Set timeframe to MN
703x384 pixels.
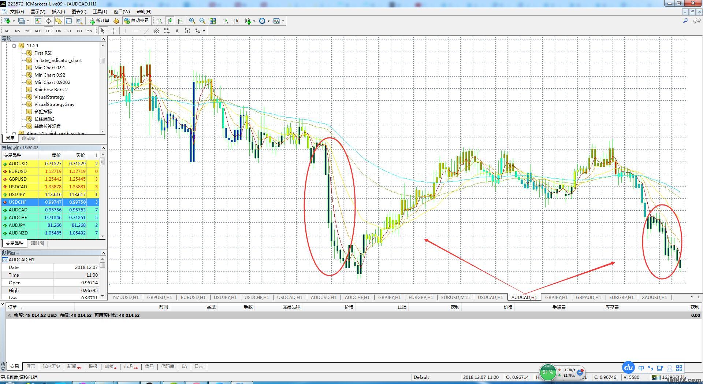(x=89, y=31)
